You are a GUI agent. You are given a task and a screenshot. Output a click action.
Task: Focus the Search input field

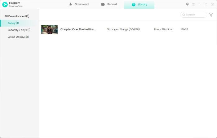click(x=194, y=15)
